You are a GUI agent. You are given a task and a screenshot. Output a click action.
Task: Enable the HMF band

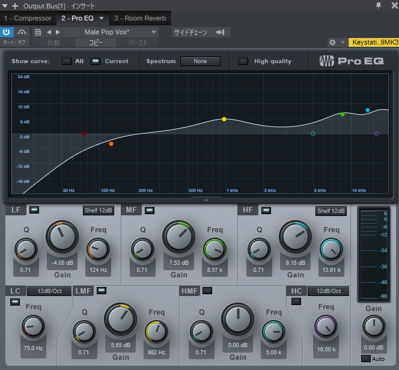tap(207, 291)
